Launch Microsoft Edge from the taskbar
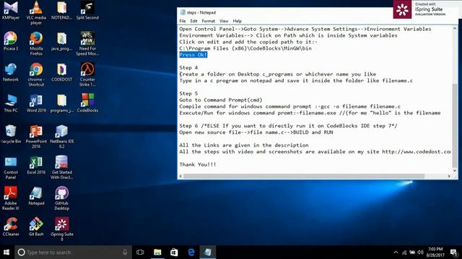462x259 pixels. 191,253
